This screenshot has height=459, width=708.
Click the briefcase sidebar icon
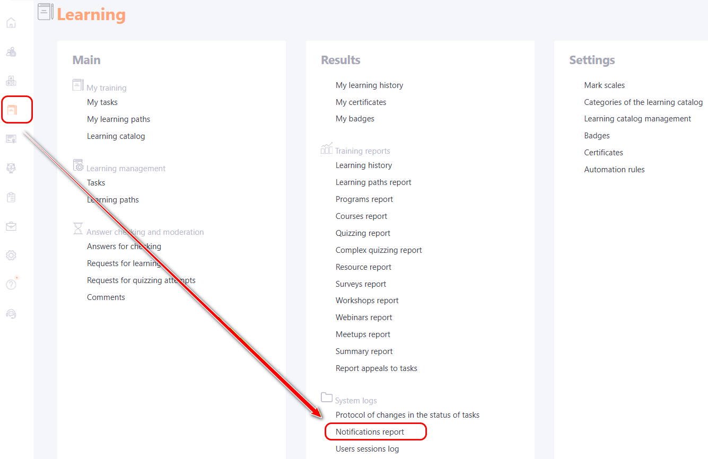pyautogui.click(x=11, y=226)
